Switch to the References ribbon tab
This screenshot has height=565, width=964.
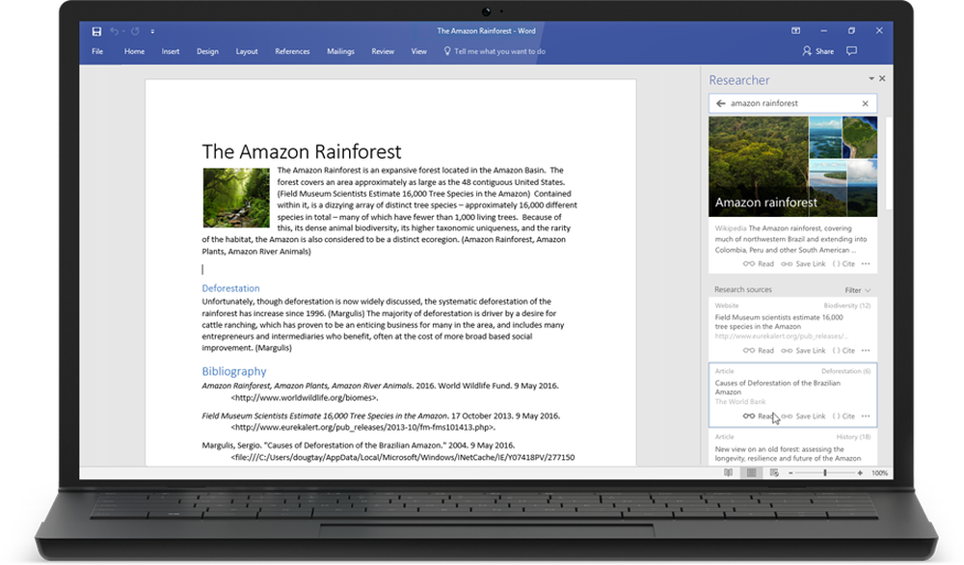[x=292, y=51]
